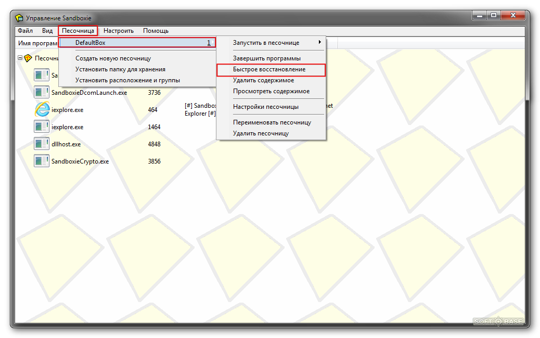Choose Быстрое восстановление

click(271, 69)
